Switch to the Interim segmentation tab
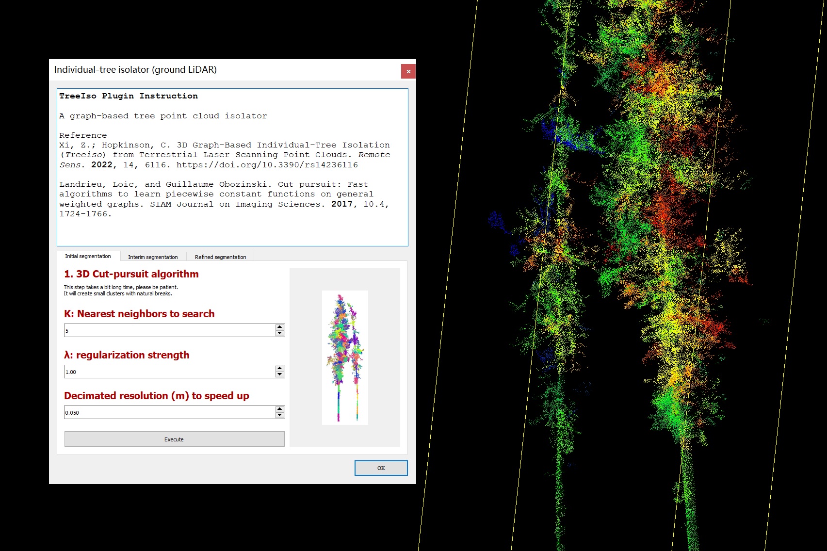The width and height of the screenshot is (827, 551). [x=153, y=257]
